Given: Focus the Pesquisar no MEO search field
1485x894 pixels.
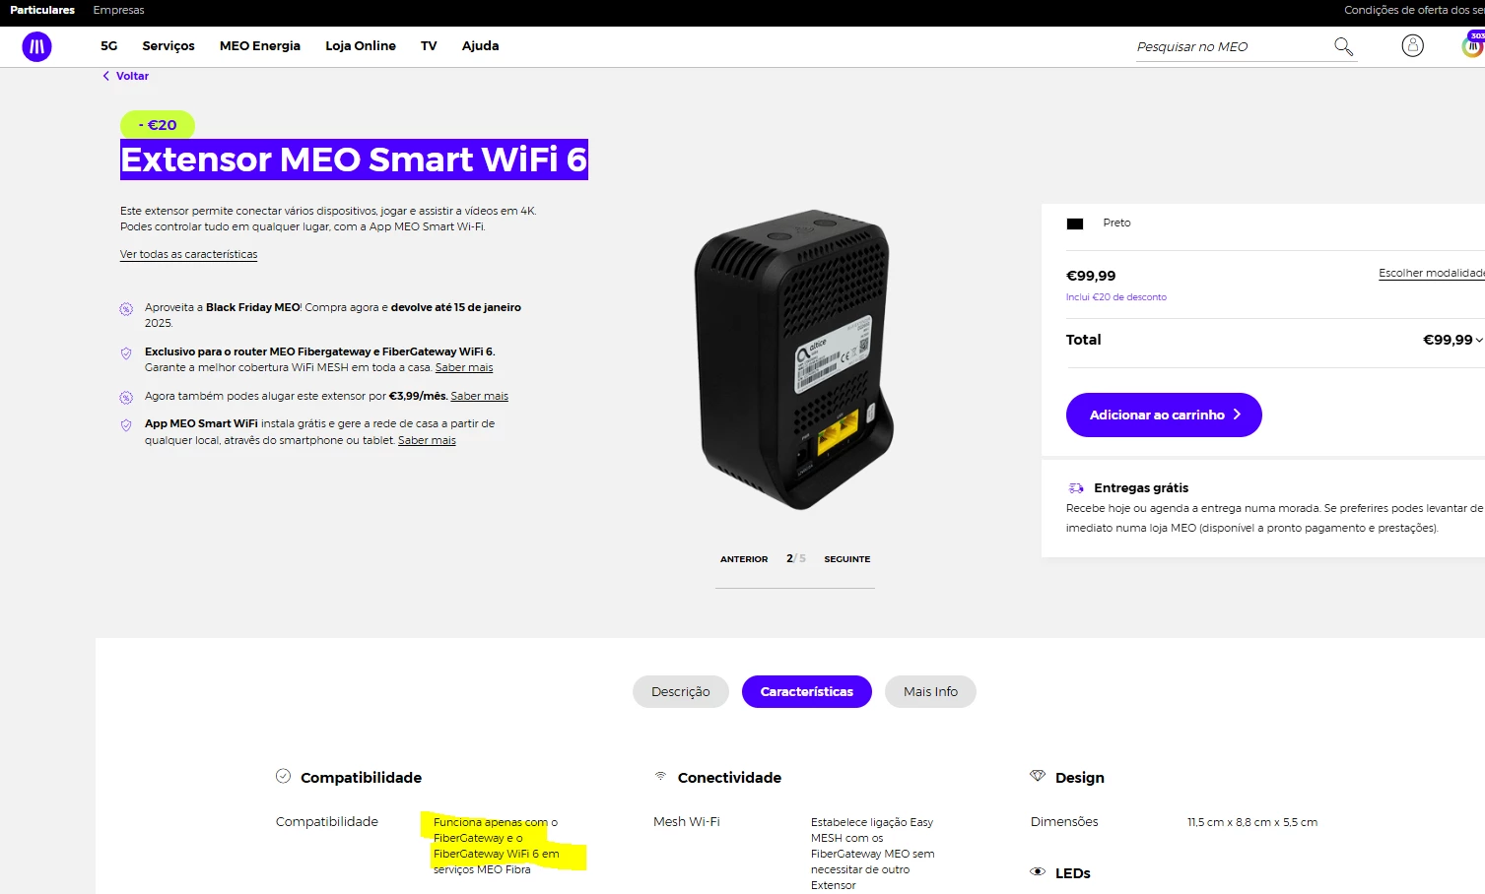Looking at the screenshot, I should point(1232,46).
